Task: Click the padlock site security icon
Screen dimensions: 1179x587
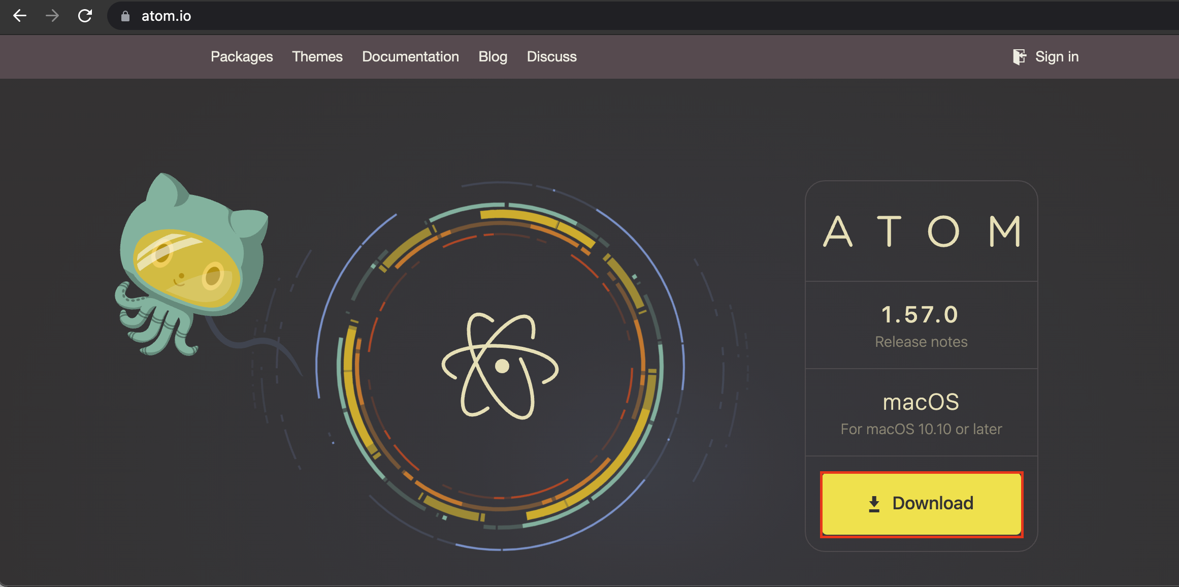Action: coord(125,16)
